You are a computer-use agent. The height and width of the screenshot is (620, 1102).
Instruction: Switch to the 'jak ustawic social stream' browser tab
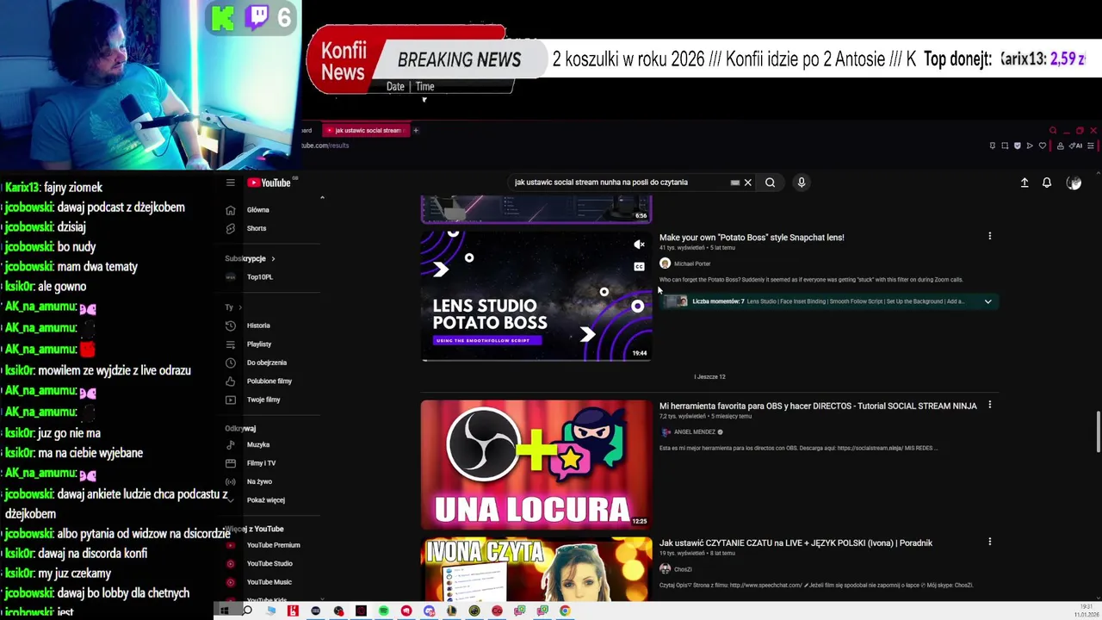pos(364,131)
